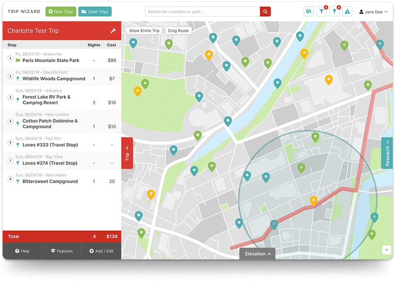Click the Nights column header
The image size is (395, 298).
[94, 45]
